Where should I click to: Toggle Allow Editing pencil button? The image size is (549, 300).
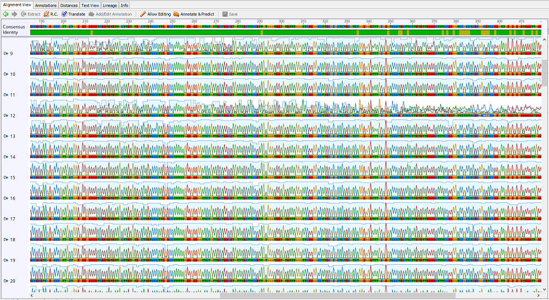[155, 14]
